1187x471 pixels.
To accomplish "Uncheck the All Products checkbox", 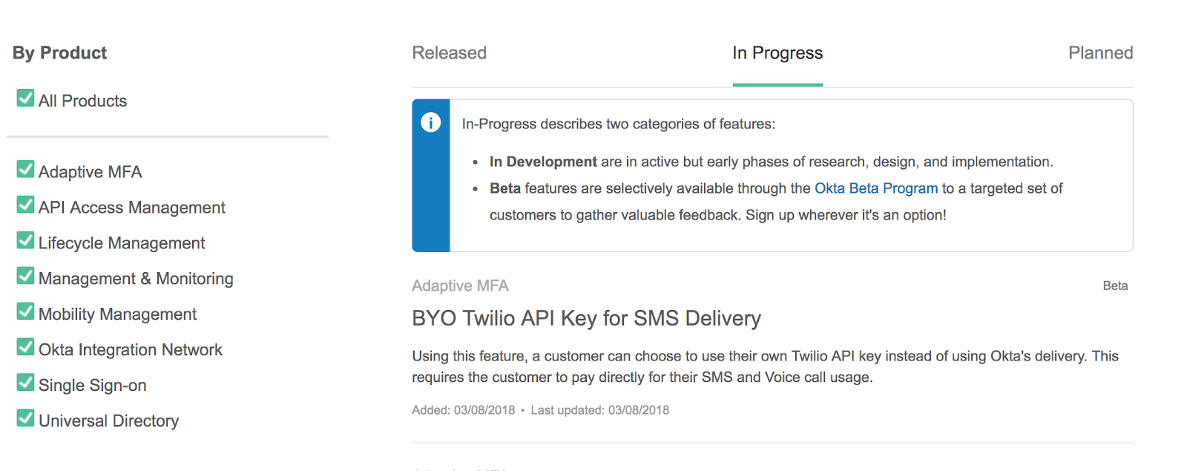I will [26, 99].
